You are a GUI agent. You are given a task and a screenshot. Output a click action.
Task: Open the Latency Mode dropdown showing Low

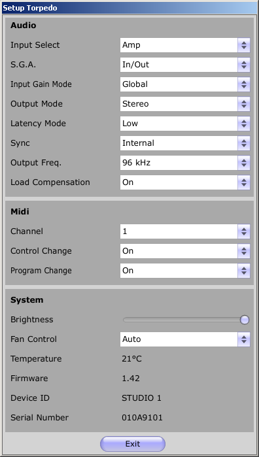pyautogui.click(x=185, y=124)
